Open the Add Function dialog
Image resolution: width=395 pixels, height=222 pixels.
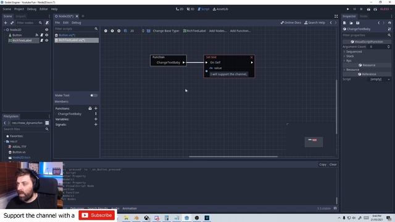click(x=240, y=31)
